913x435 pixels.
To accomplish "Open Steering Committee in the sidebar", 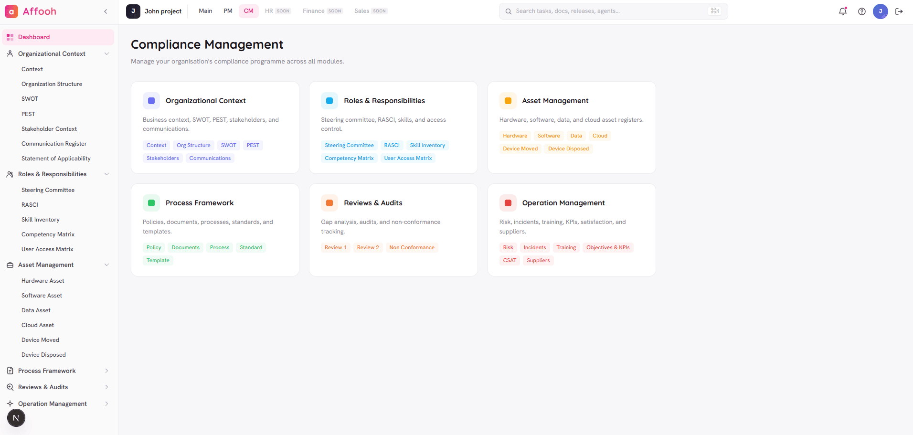I will pos(48,190).
